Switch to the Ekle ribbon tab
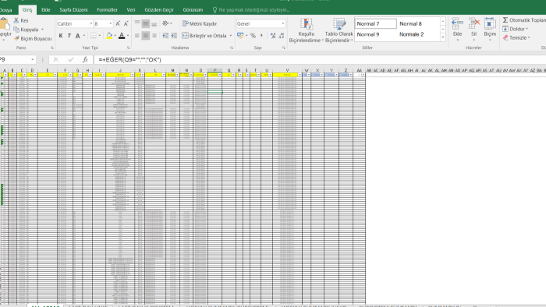This screenshot has width=546, height=307. (46, 9)
